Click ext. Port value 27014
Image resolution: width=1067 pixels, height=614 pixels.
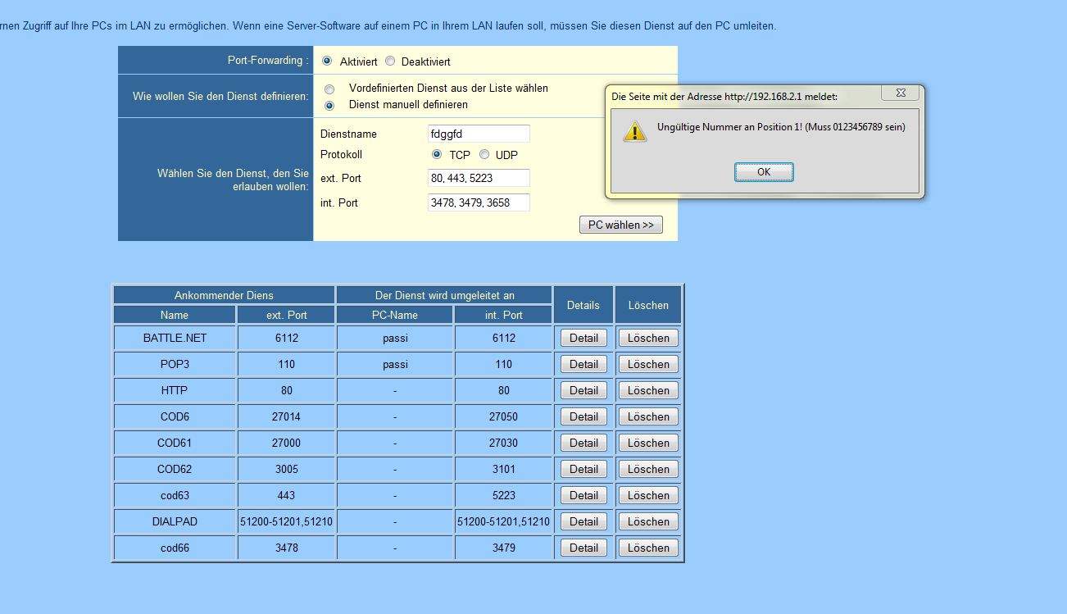tap(286, 416)
